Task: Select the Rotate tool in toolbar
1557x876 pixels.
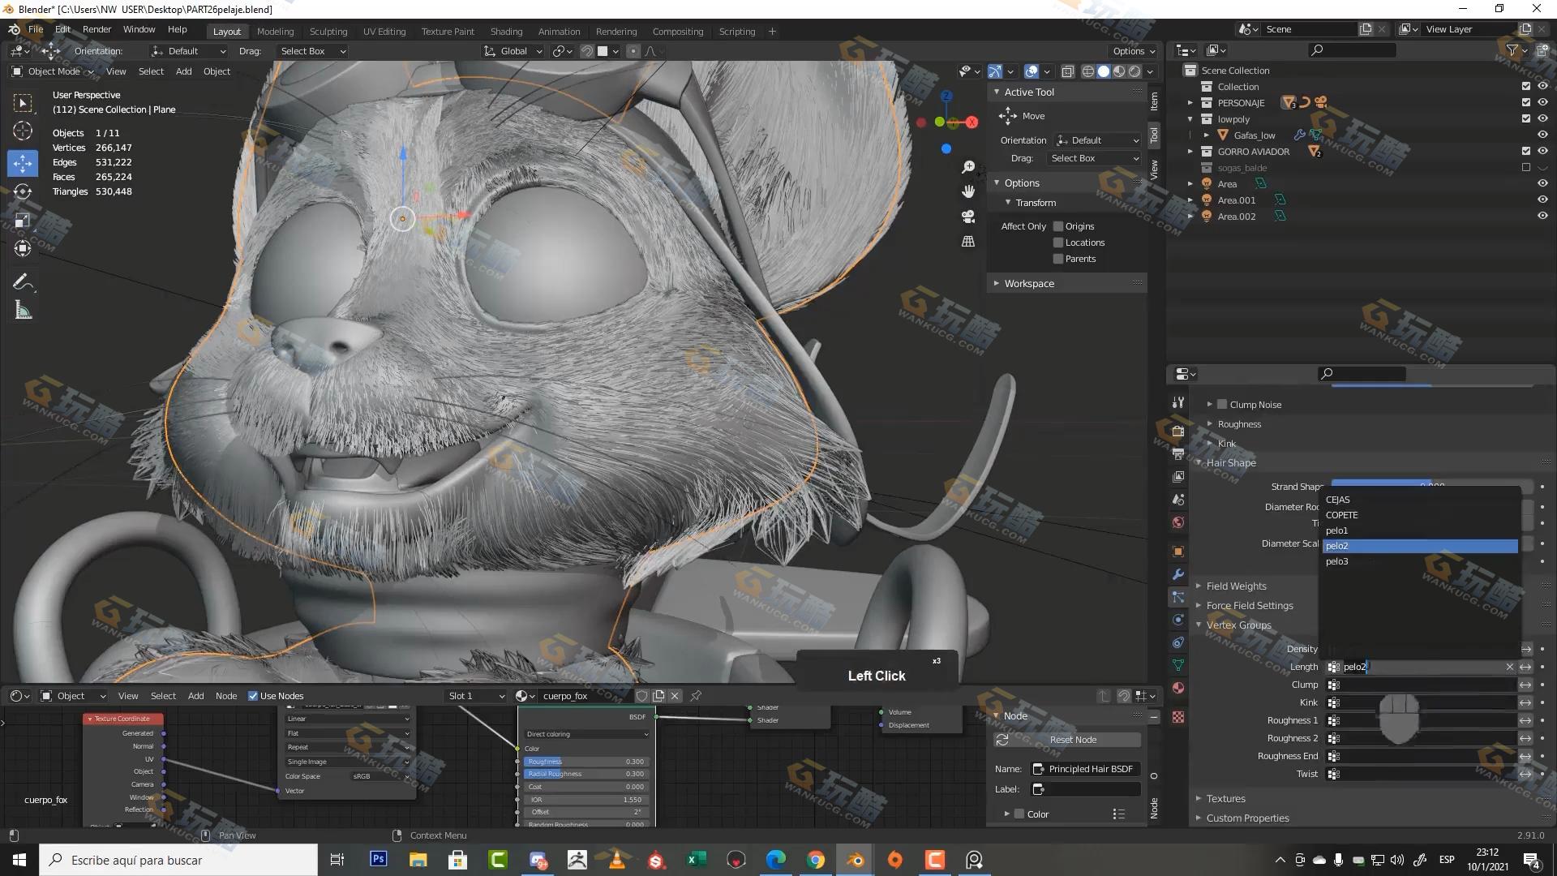Action: click(23, 192)
